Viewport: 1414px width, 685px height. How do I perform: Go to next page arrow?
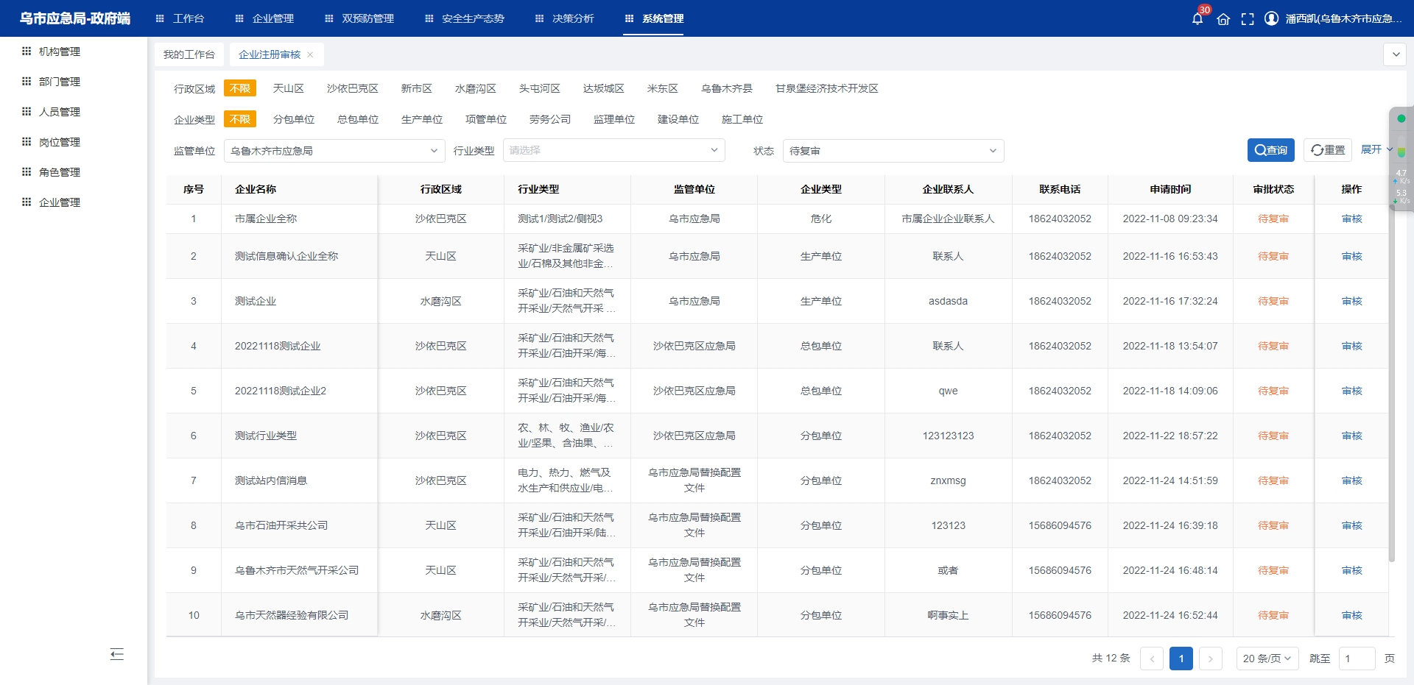point(1210,659)
